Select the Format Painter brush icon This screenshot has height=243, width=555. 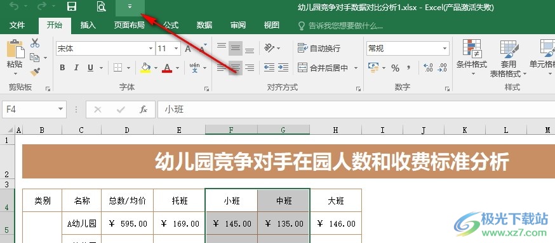point(35,72)
